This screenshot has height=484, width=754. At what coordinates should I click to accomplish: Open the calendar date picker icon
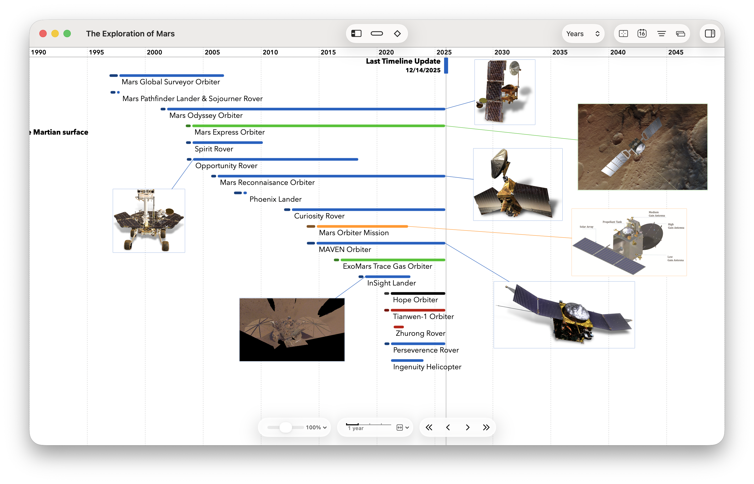click(x=642, y=33)
